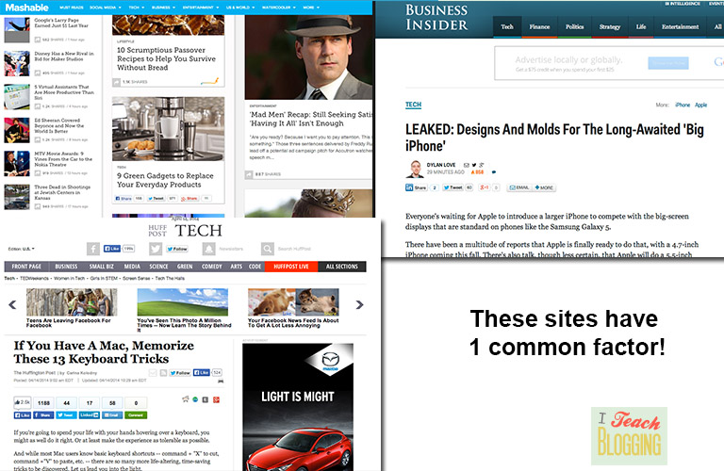The width and height of the screenshot is (724, 471).
Task: Click the HuffPost Twitter bird icon
Action: click(156, 249)
